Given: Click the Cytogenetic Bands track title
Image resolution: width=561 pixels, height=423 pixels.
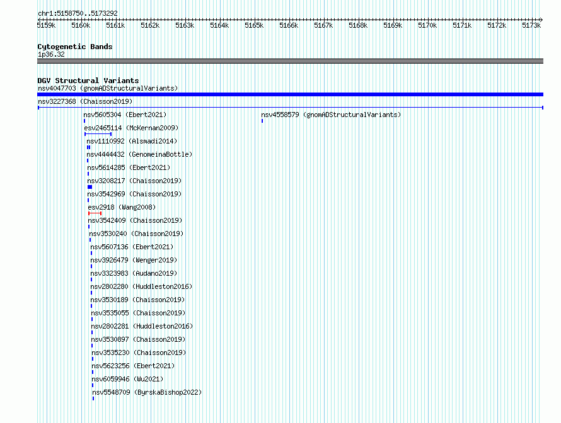Looking at the screenshot, I should (75, 47).
